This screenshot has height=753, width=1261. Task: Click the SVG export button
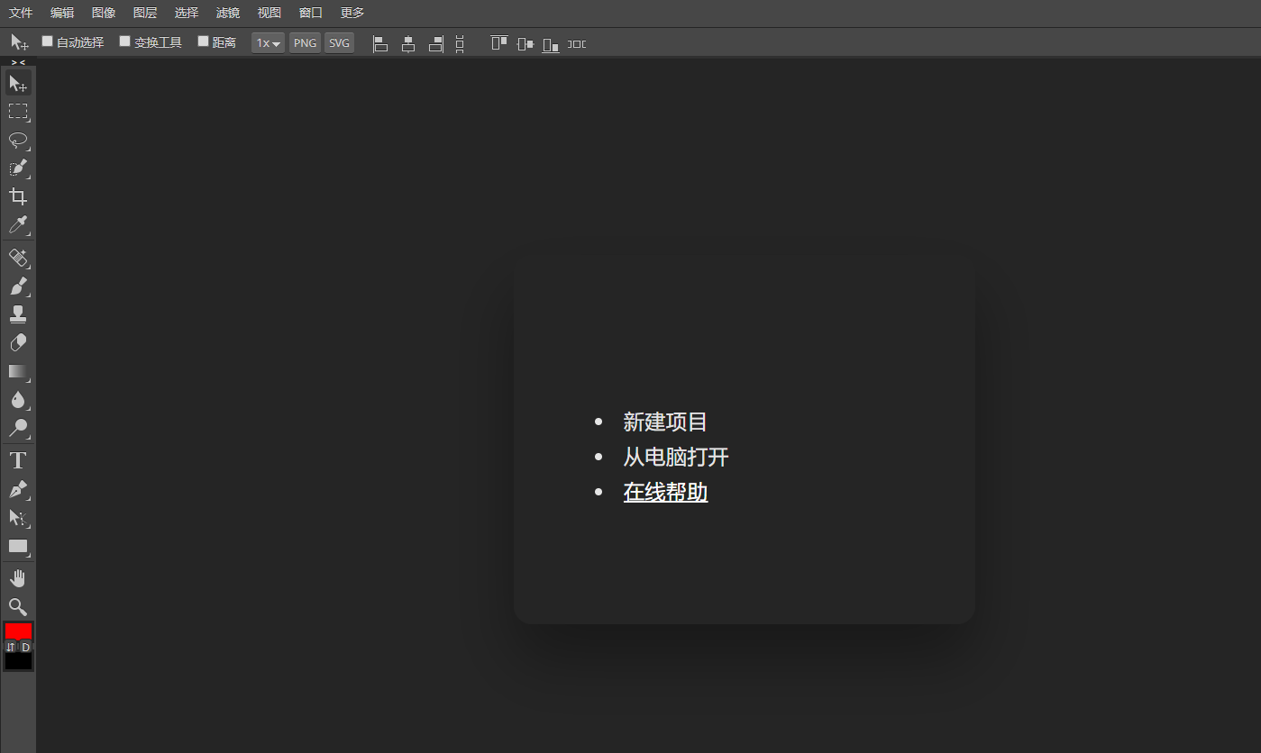tap(339, 43)
